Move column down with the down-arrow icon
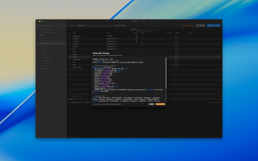This screenshot has height=161, width=258. click(81, 96)
